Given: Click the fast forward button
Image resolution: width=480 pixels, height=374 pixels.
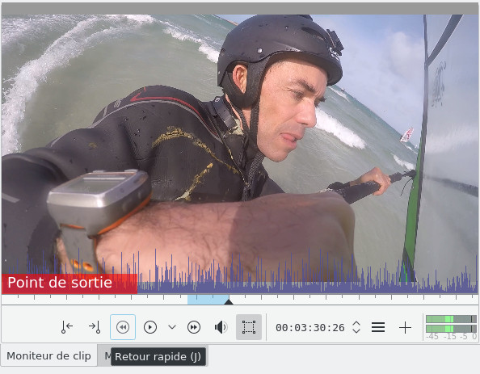Looking at the screenshot, I should (194, 327).
